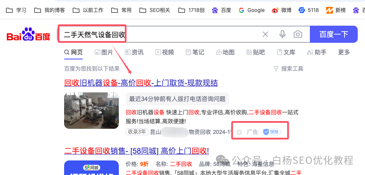Open the 二手设备回收销售- [58同城] result link
Image resolution: width=365 pixels, height=175 pixels.
tap(136, 151)
